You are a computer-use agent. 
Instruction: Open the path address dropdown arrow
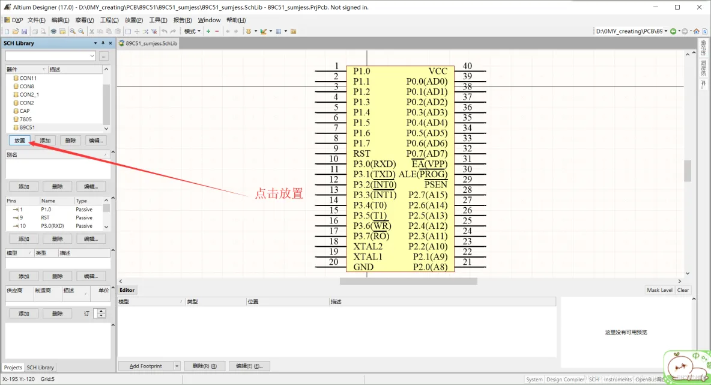click(x=666, y=31)
